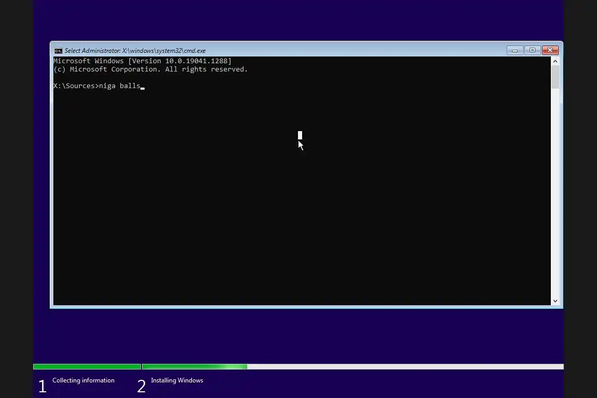Click the scrollbar down arrow in cmd
597x398 pixels.
tap(555, 301)
